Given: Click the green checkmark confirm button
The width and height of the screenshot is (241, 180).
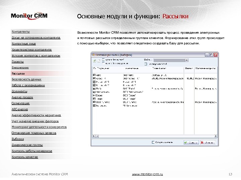Looking at the screenshot, I should (x=191, y=143).
